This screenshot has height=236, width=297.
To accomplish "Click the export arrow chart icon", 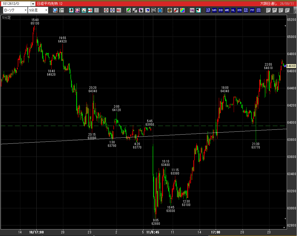I will click(x=198, y=10).
